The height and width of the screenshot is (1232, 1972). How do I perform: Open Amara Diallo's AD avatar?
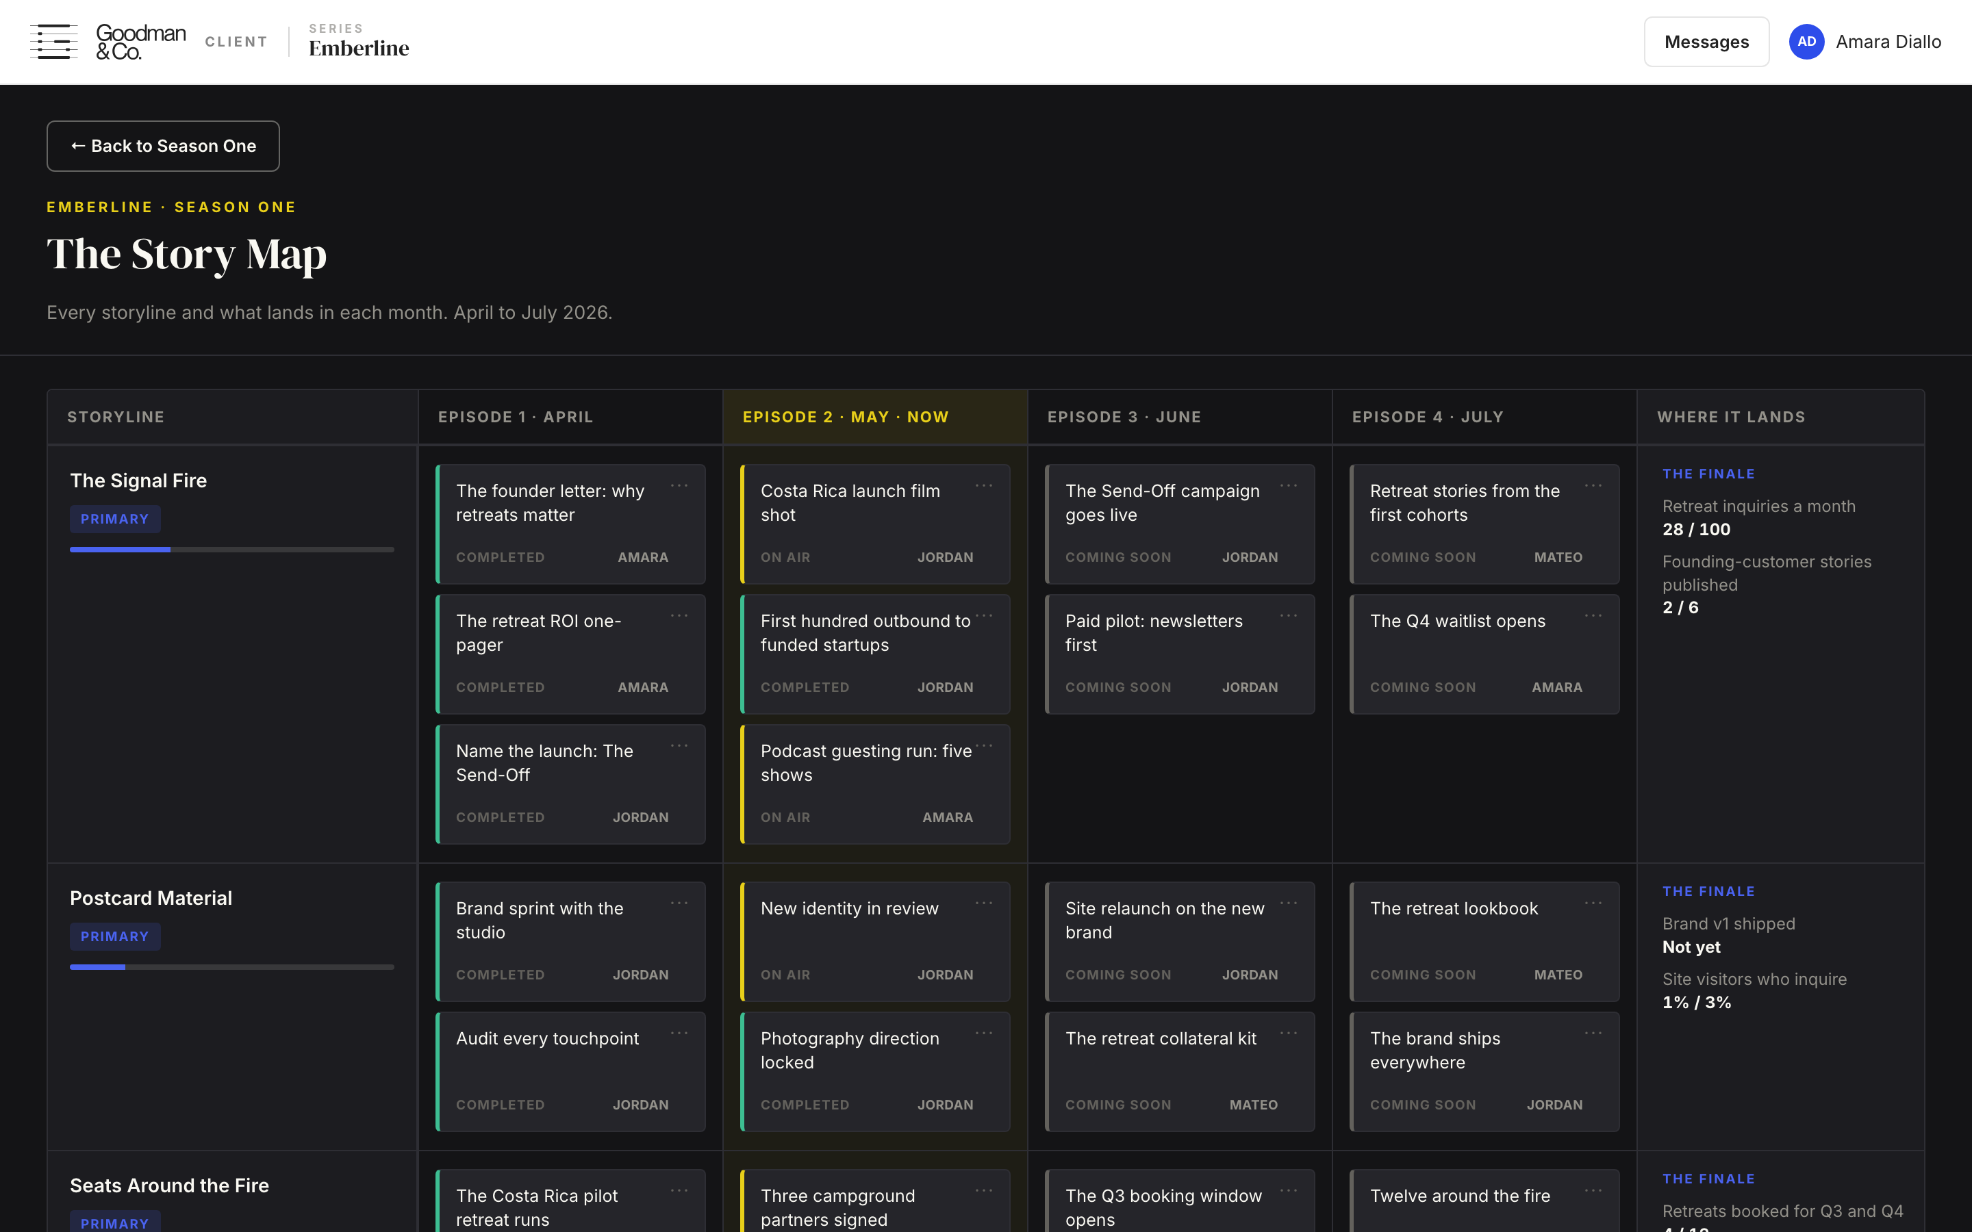[1806, 42]
